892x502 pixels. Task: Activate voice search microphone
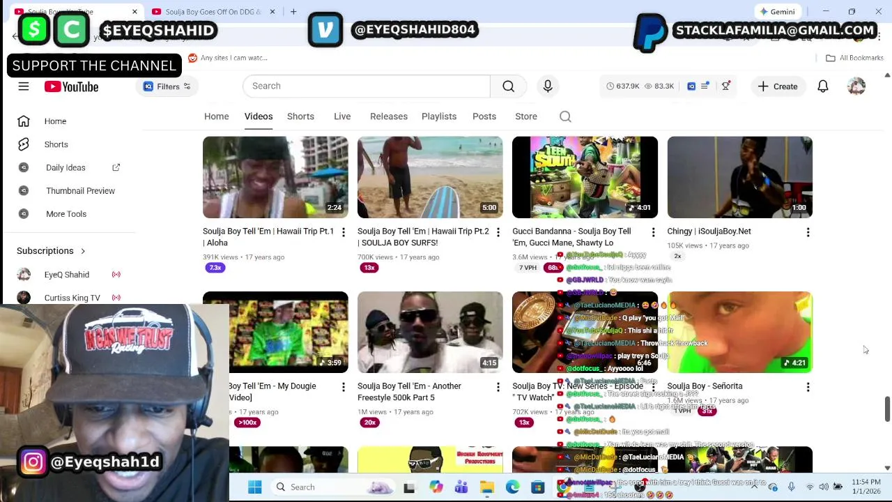(x=548, y=86)
